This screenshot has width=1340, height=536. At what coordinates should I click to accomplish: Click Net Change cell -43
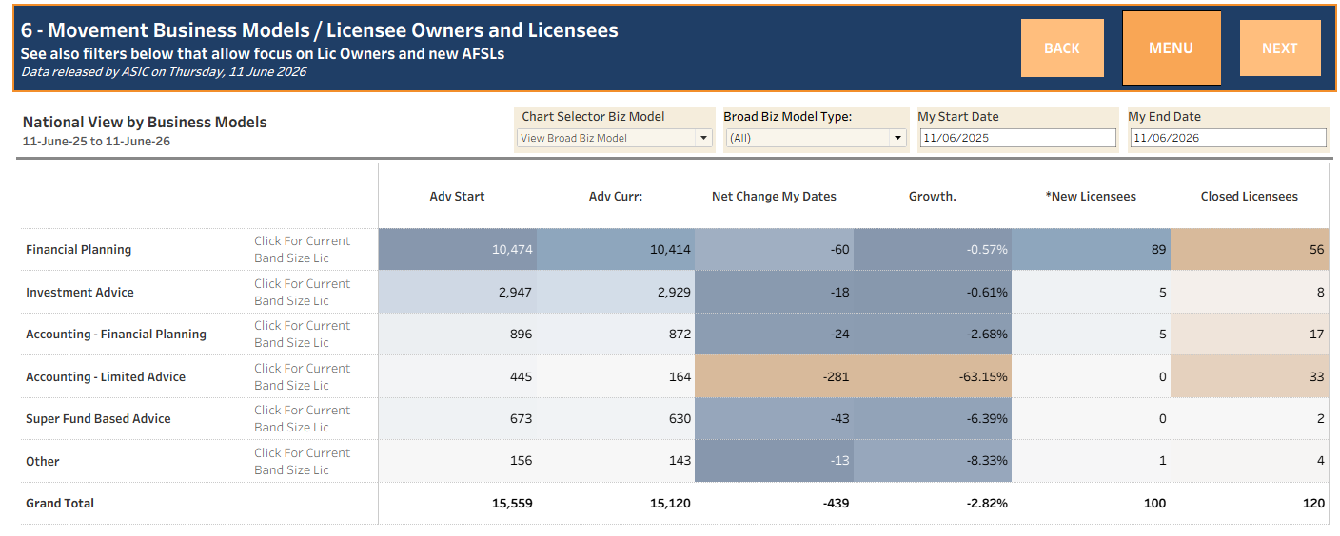775,418
